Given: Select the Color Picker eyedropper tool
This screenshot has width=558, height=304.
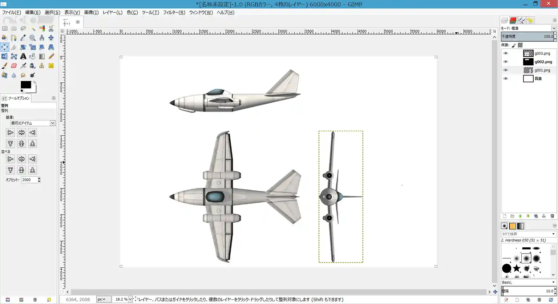Looking at the screenshot, I should click(23, 38).
